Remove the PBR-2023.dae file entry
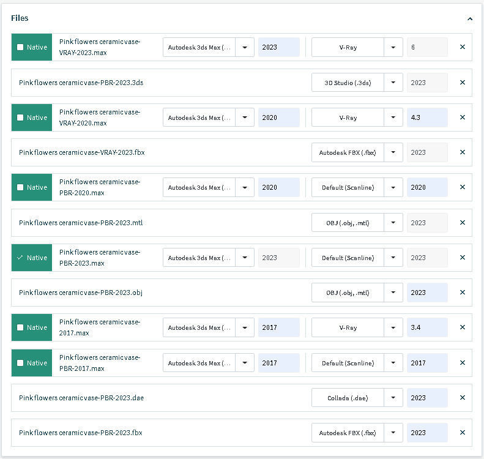The width and height of the screenshot is (484, 459). point(462,398)
